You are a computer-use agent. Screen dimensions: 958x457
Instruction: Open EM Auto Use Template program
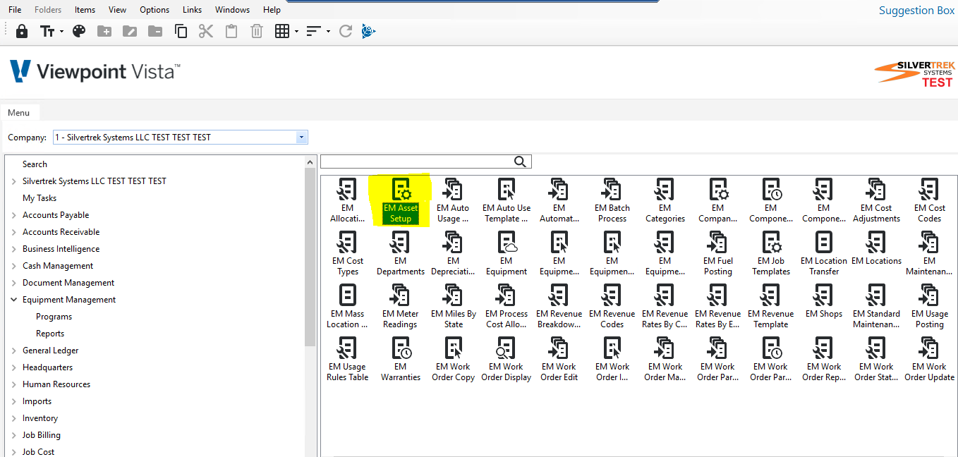click(507, 201)
